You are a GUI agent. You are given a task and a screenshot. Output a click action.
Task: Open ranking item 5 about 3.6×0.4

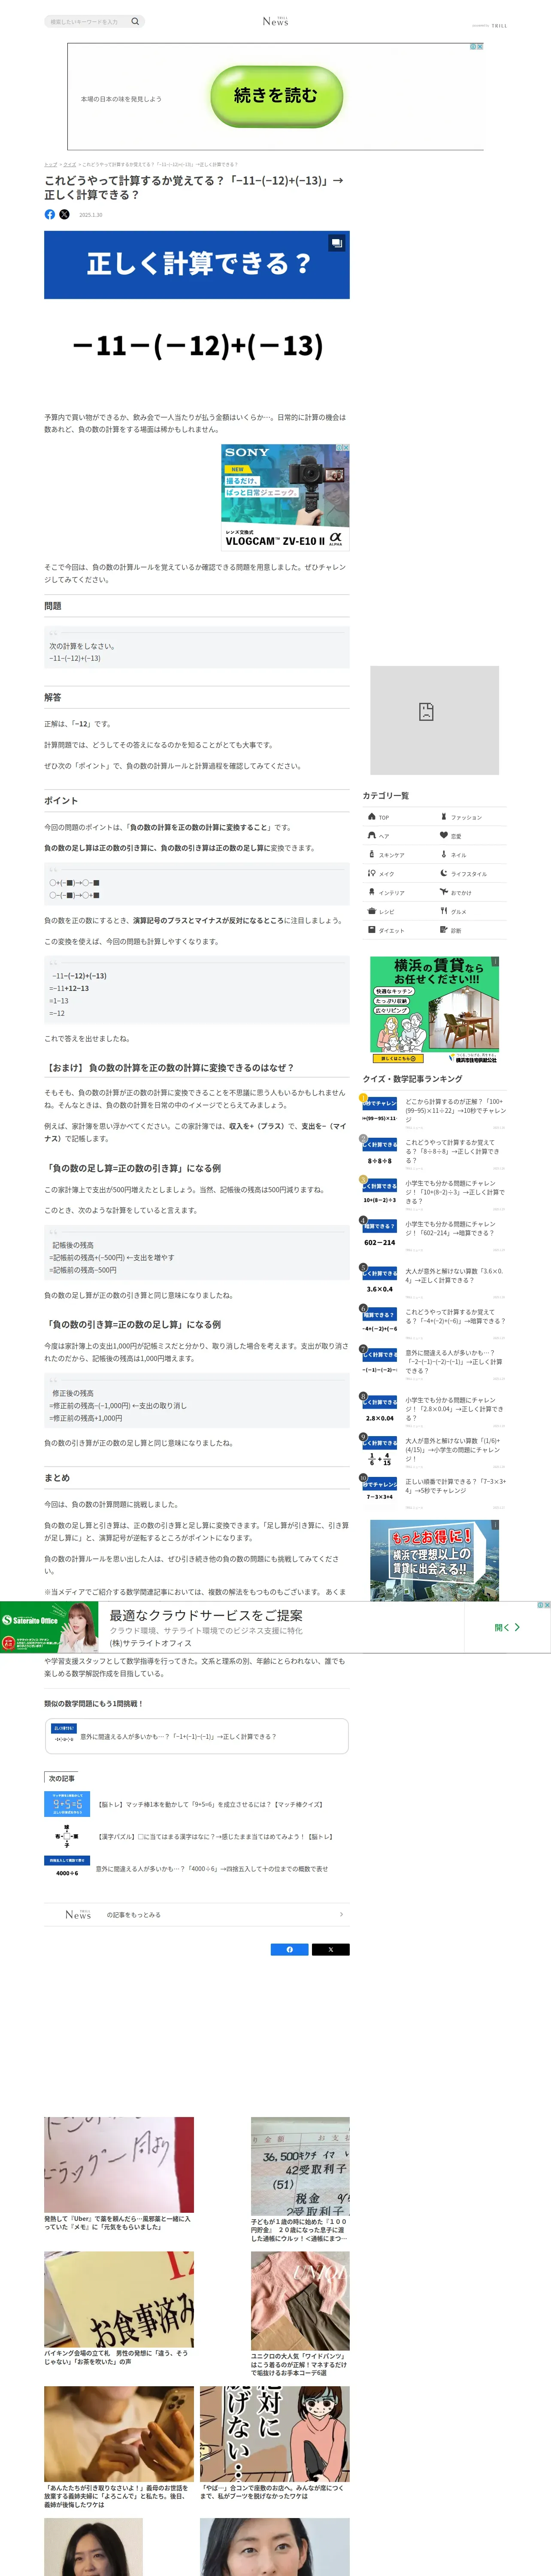434,1281
